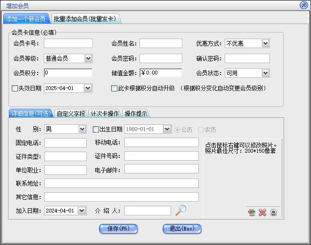Screen dimensions: 311x245
Task: Open the 会员状态 dropdown
Action: point(265,73)
